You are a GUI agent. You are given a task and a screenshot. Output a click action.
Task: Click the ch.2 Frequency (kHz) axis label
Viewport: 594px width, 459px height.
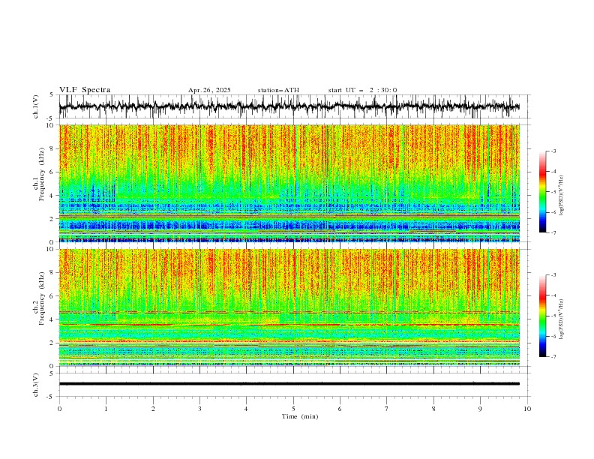click(x=40, y=298)
